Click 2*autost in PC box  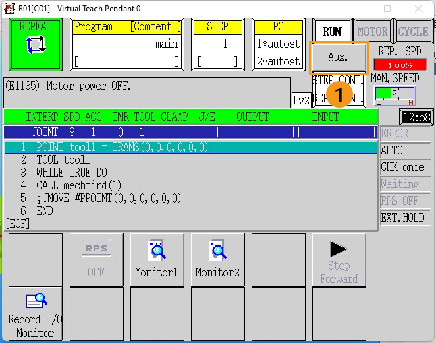pos(278,61)
